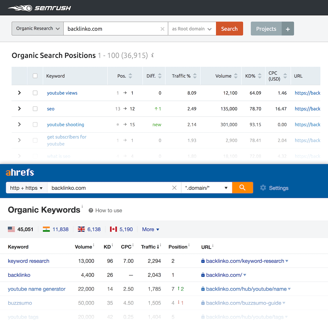Open the More countries dropdown
The width and height of the screenshot is (328, 328).
(x=151, y=229)
